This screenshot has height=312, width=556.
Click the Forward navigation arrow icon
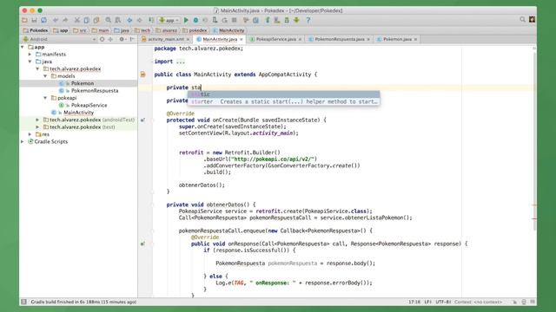tap(139, 20)
